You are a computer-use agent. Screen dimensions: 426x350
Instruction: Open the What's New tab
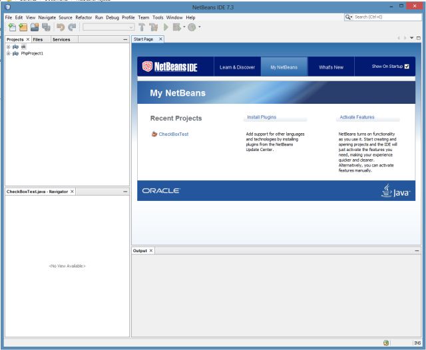pyautogui.click(x=331, y=67)
